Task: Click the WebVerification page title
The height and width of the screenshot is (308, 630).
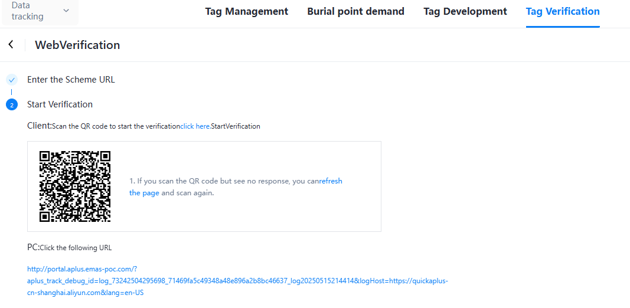Action: coord(77,45)
